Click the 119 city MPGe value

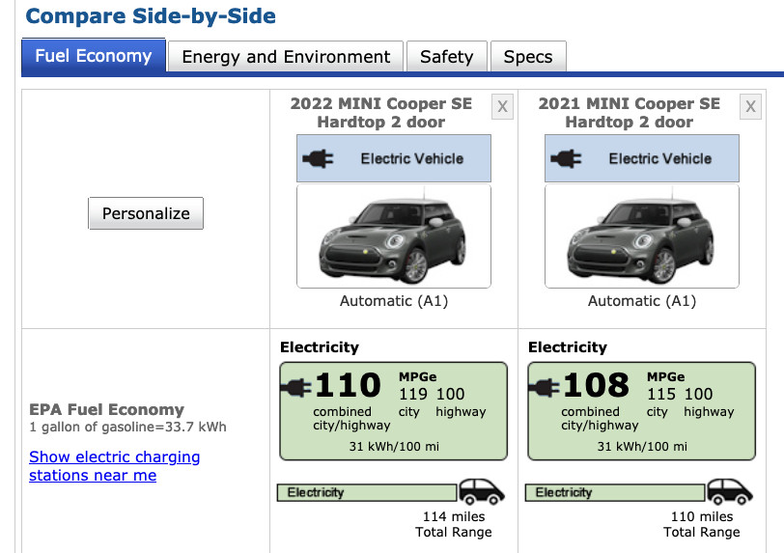point(413,394)
